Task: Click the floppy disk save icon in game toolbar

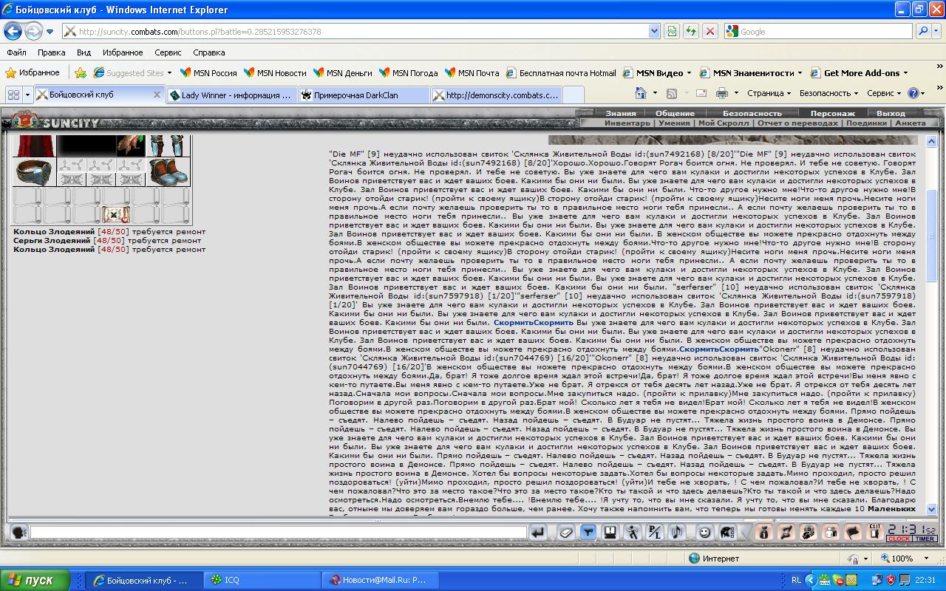Action: [x=610, y=532]
